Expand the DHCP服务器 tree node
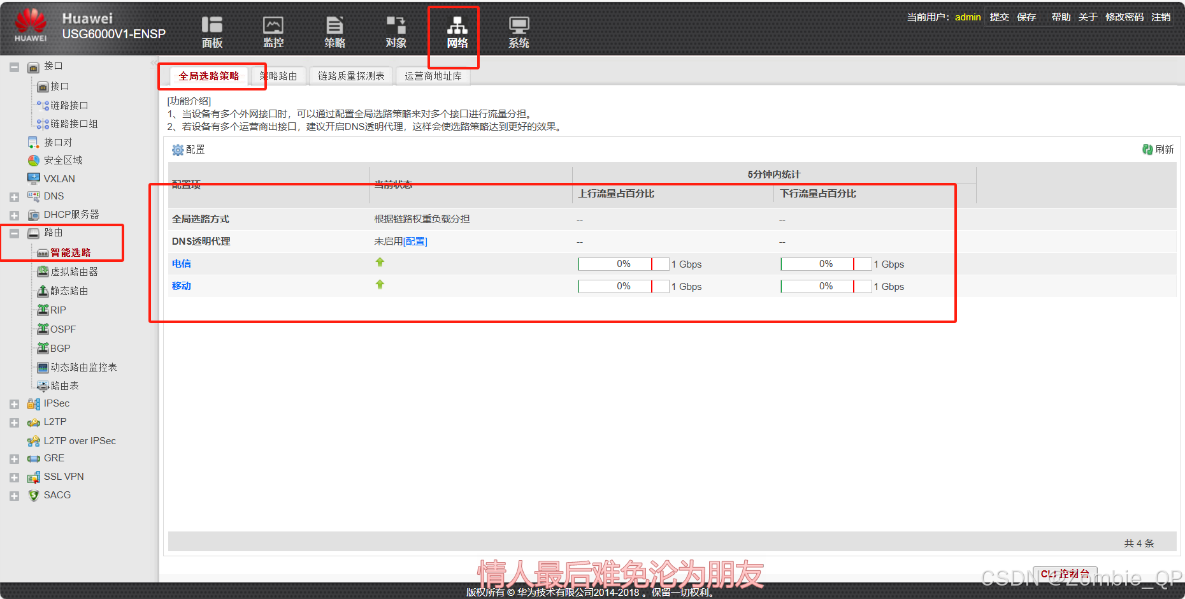The width and height of the screenshot is (1185, 599). [14, 215]
